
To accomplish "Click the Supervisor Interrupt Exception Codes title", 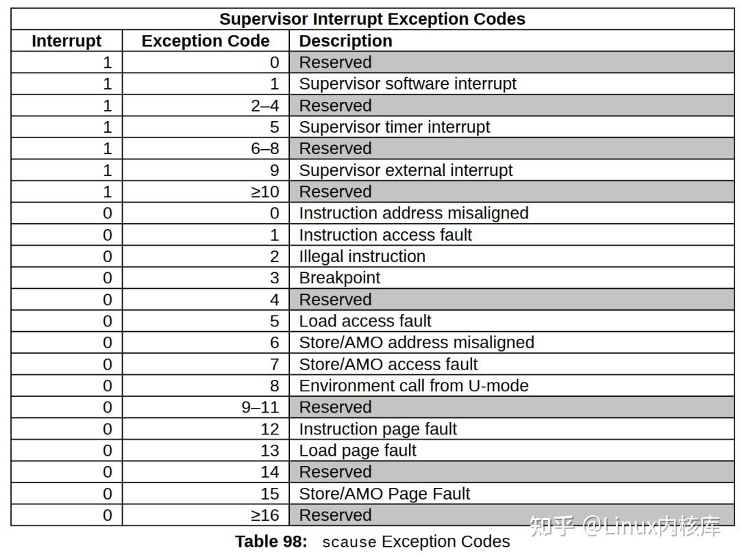I will tap(372, 19).
